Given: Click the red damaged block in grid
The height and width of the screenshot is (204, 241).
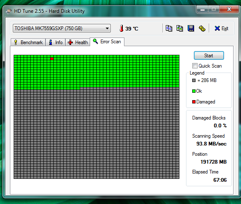Looking at the screenshot, I should click(x=52, y=59).
